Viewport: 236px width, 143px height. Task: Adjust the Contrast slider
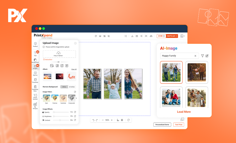tap(61, 120)
